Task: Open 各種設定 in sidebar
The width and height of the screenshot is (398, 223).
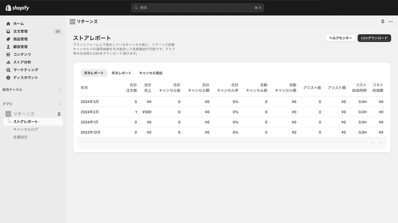Action: coord(20,137)
